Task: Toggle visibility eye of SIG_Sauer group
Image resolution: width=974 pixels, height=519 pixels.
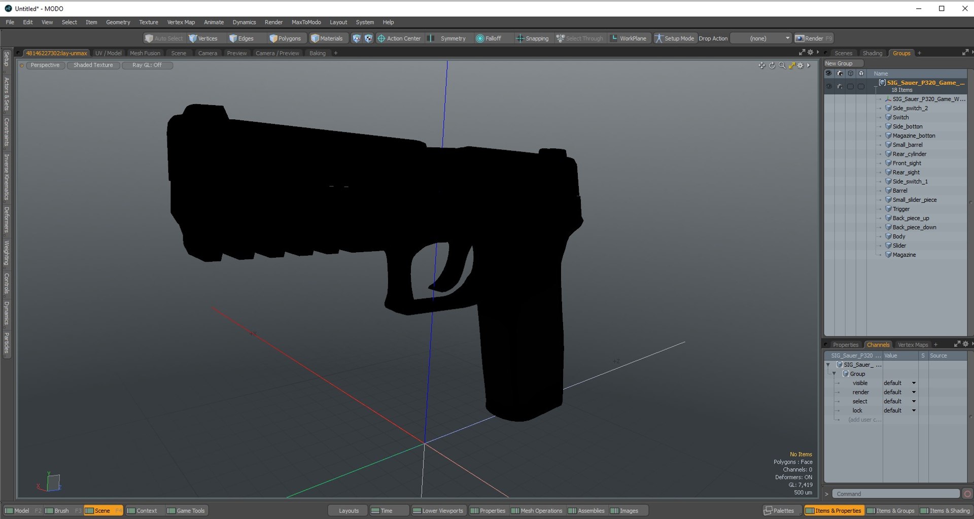Action: 828,86
